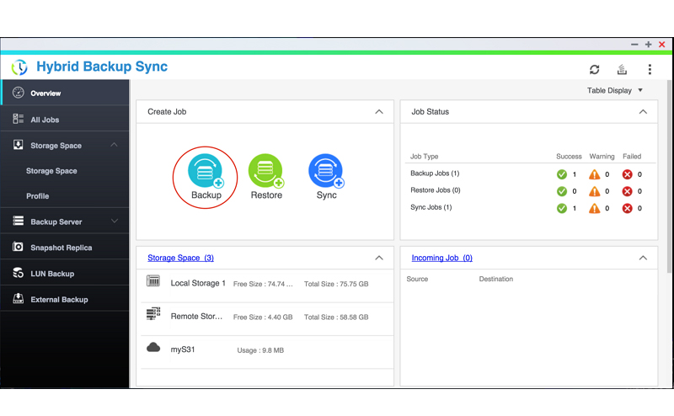The height and width of the screenshot is (416, 674).
Task: Click Free Size : 4.40 GB text
Action: 263,317
